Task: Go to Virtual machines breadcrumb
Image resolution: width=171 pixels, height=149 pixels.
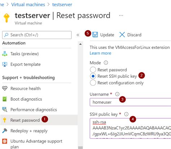Action: (28, 5)
